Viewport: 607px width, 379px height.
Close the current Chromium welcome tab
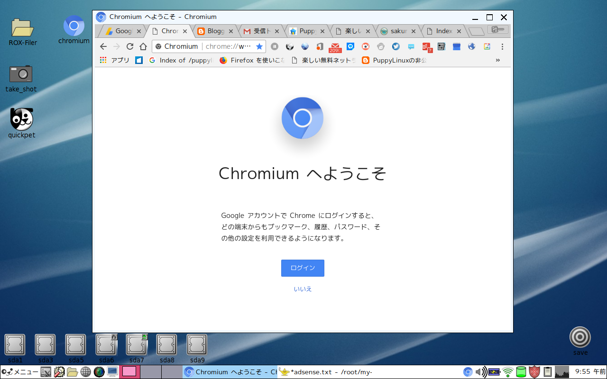click(185, 31)
